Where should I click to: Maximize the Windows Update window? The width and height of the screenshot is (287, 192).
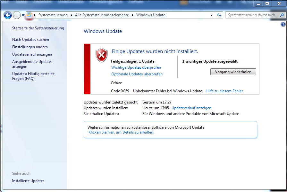click(x=267, y=4)
